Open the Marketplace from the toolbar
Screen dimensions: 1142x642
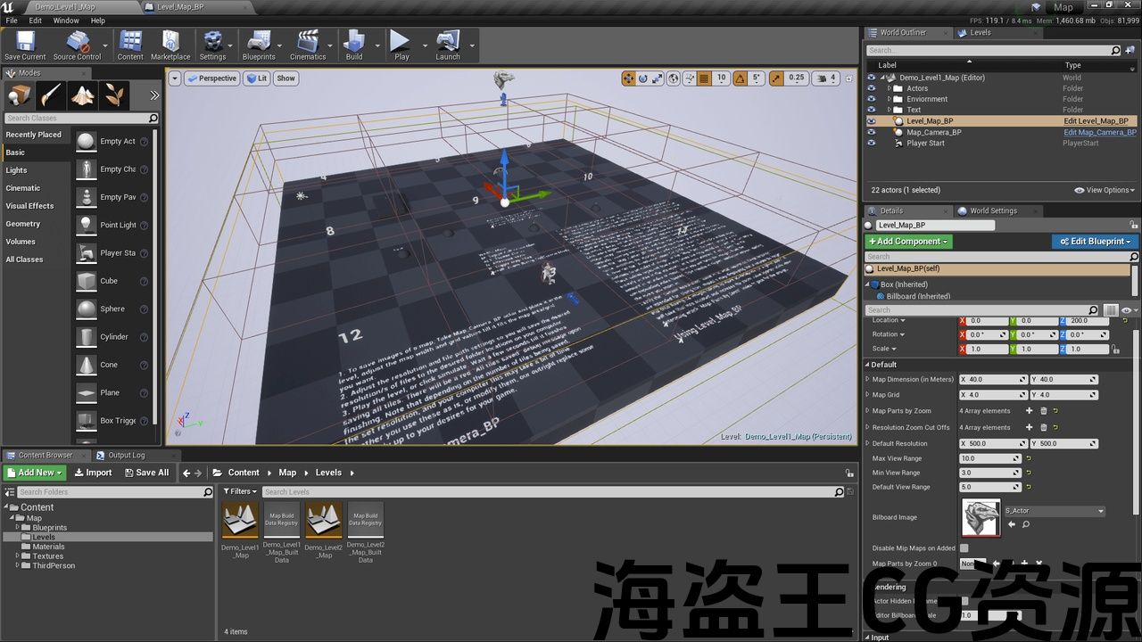click(170, 45)
